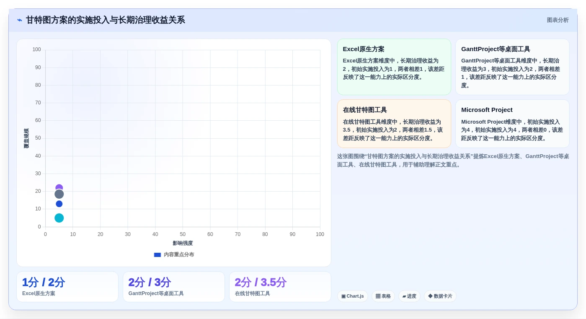Select the dark blue bubble on chart

tap(59, 204)
